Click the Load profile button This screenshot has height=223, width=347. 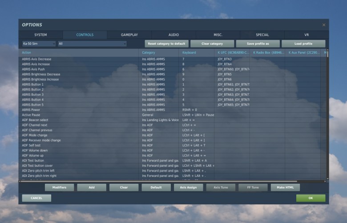pos(303,44)
